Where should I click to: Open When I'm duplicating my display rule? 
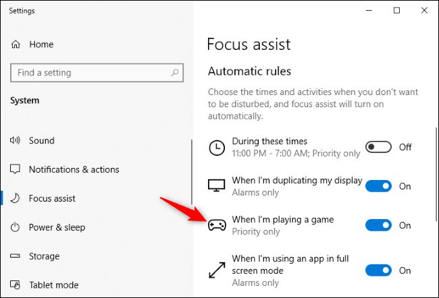click(285, 186)
